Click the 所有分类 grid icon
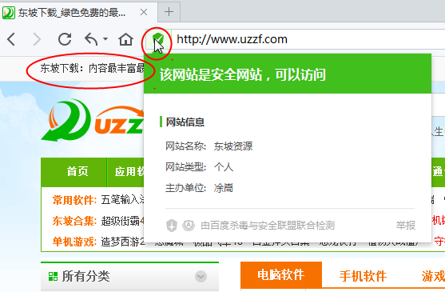This screenshot has width=445, height=292. pos(53,276)
